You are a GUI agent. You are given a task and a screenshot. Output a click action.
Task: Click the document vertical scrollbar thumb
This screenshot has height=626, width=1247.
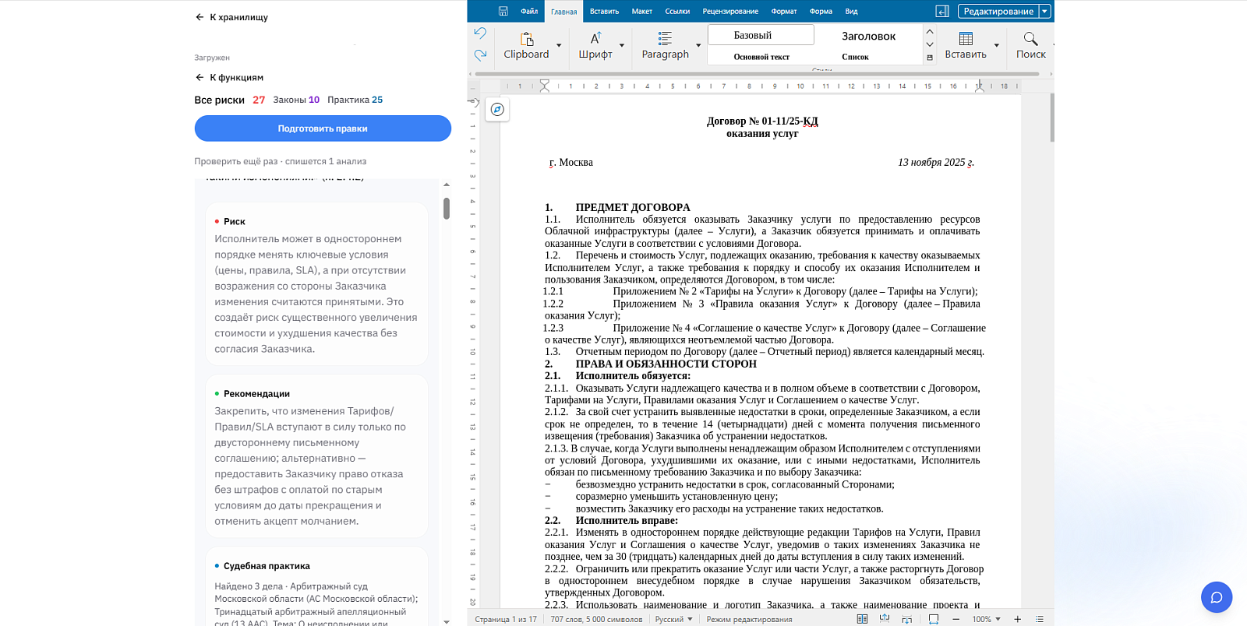point(1052,118)
